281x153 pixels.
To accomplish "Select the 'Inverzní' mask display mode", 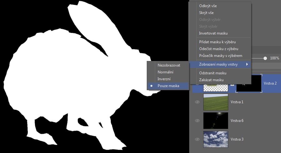I will click(x=164, y=79).
